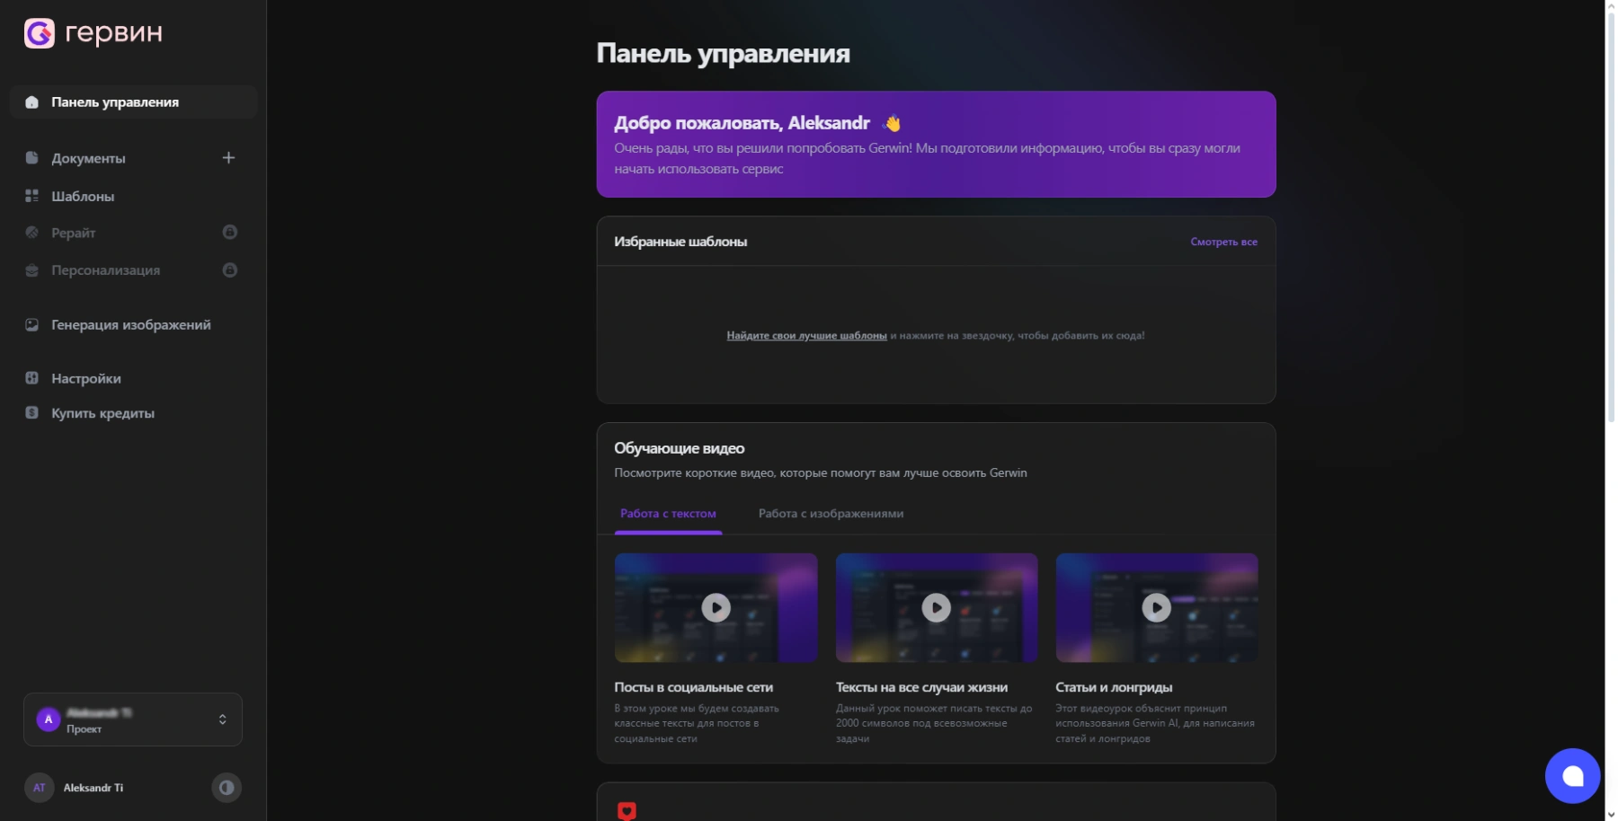Click the Gerwin logo icon
1618x821 pixels.
pos(39,33)
